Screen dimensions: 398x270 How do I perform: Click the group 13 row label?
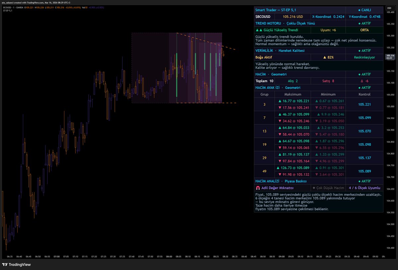pyautogui.click(x=264, y=131)
